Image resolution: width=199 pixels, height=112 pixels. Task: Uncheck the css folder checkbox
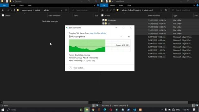point(104,24)
